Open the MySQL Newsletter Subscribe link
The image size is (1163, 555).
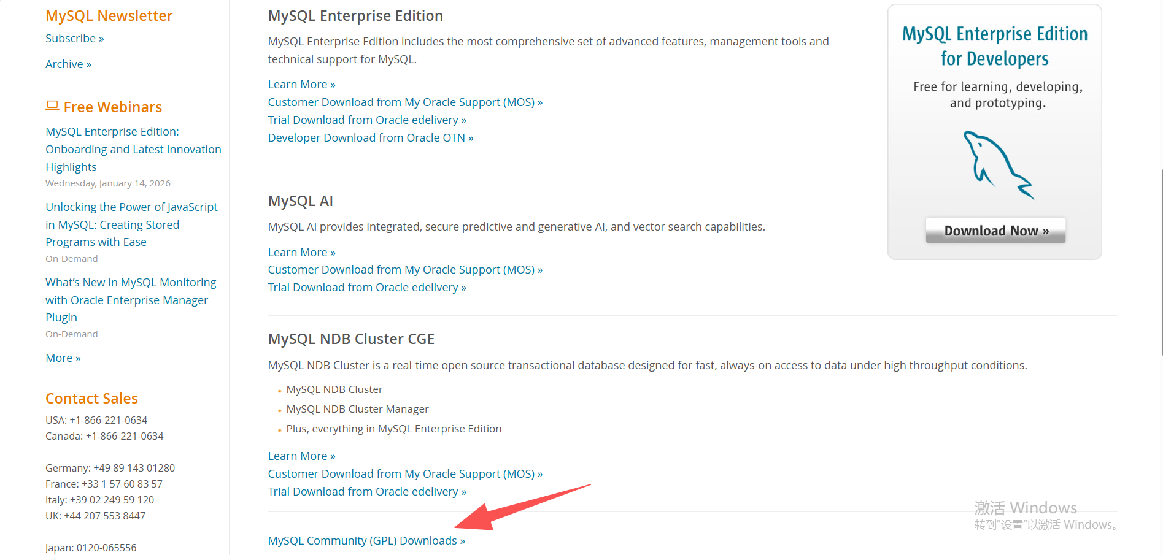[75, 38]
